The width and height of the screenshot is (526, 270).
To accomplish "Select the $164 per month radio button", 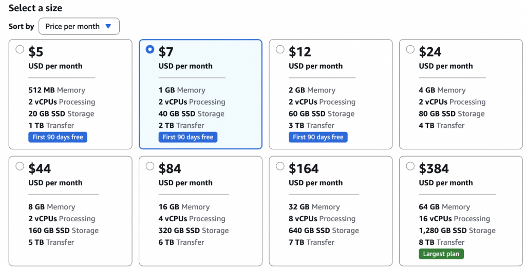I will pos(280,166).
